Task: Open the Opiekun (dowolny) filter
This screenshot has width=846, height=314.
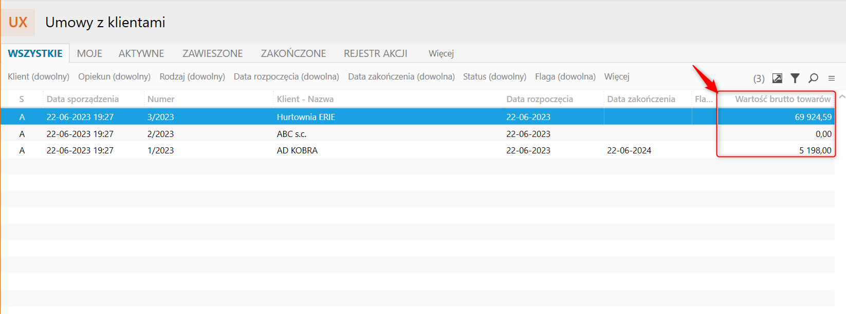Action: click(114, 76)
